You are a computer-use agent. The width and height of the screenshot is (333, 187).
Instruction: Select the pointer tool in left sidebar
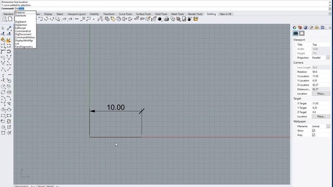pos(3,28)
